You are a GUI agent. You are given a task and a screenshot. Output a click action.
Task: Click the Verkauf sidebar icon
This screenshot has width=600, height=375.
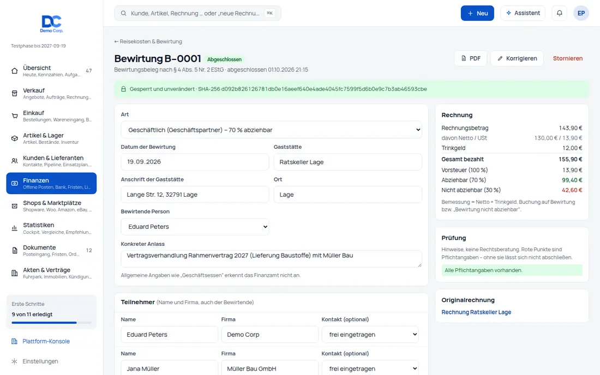[x=15, y=93]
